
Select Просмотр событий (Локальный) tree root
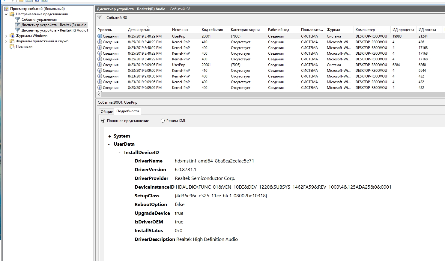pos(37,9)
